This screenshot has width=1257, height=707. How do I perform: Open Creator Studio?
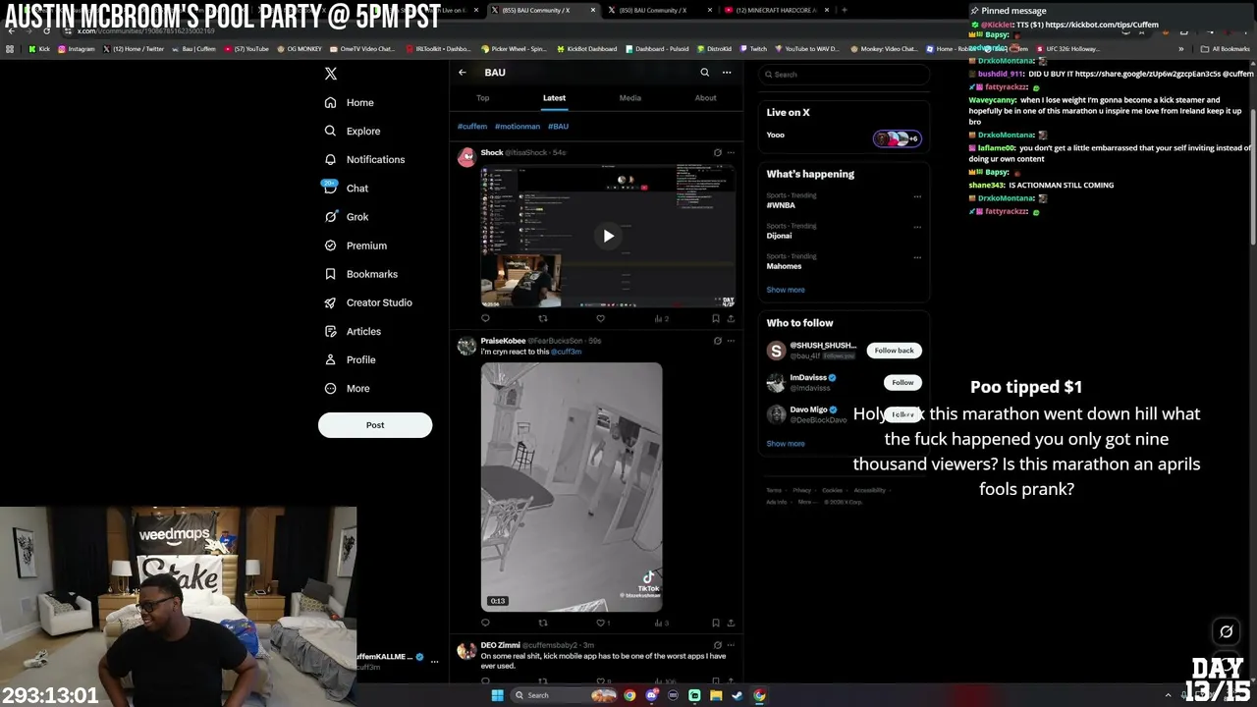click(368, 302)
